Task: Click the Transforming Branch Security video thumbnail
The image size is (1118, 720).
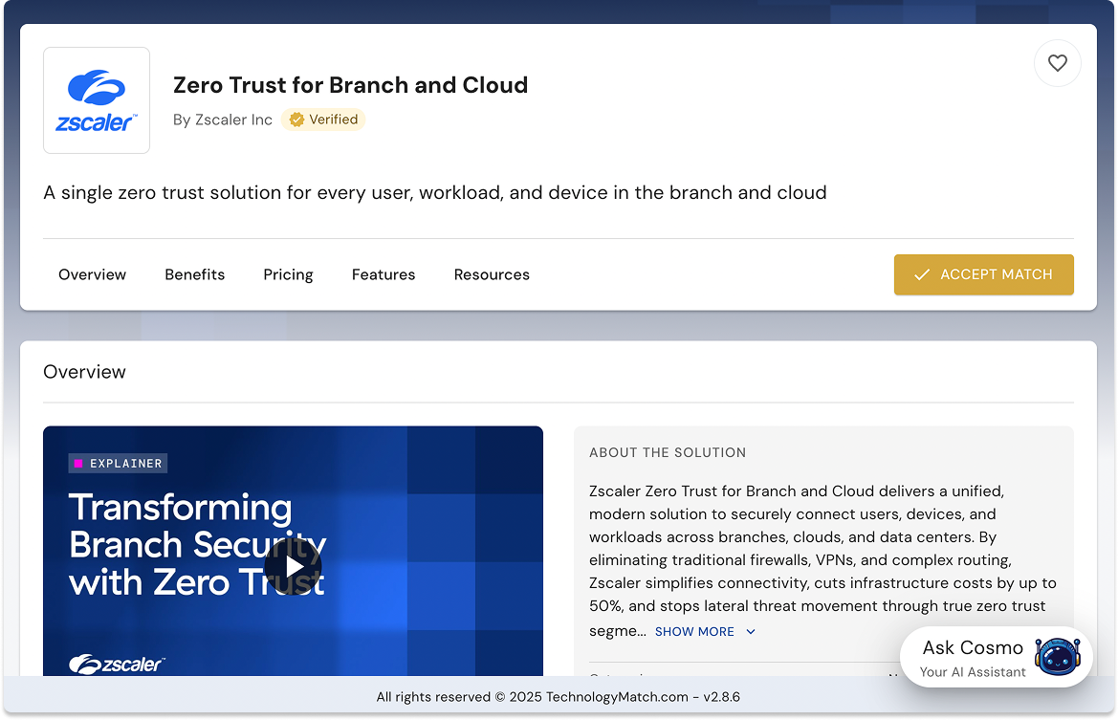Action: [293, 551]
